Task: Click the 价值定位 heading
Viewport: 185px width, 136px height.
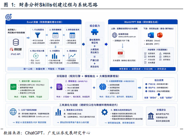Action: pos(161,110)
